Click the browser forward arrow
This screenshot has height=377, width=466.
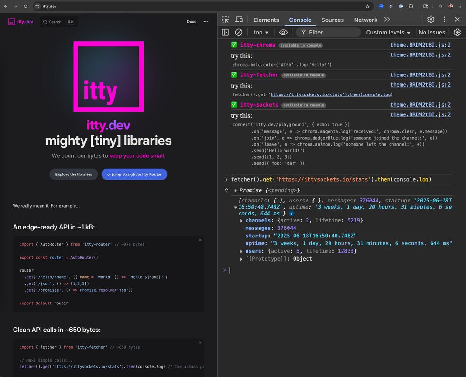tap(16, 6)
